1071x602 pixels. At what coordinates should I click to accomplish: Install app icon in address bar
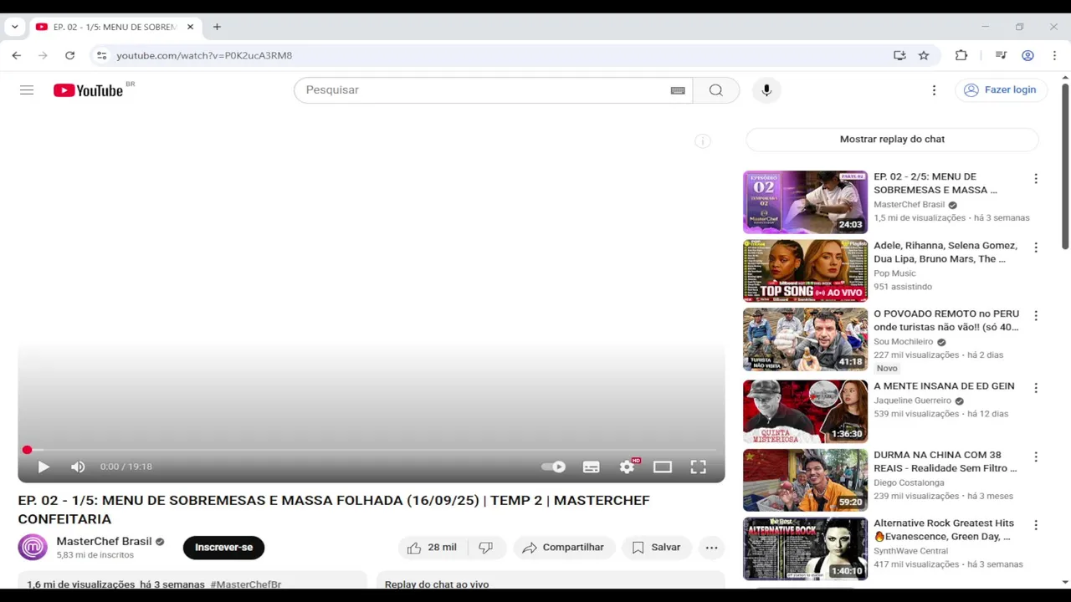[x=899, y=55]
